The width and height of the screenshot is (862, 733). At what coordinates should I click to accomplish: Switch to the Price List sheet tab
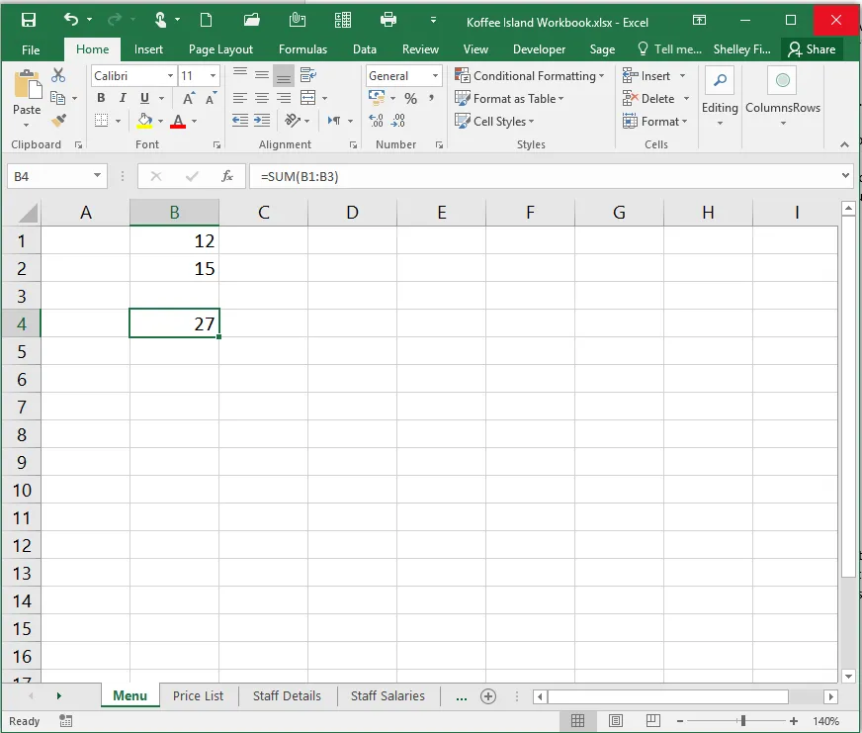(198, 695)
